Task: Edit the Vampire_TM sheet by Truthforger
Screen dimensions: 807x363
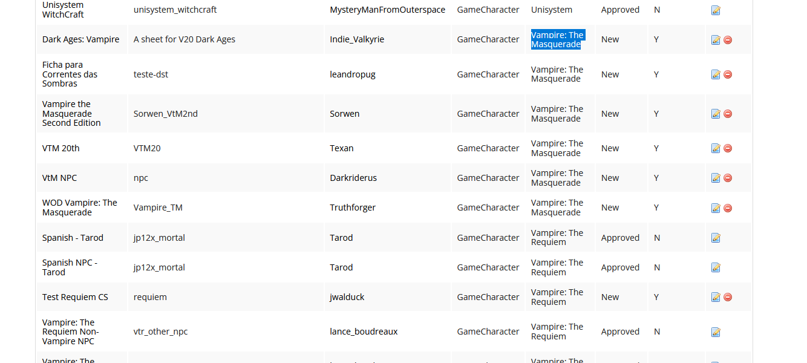Action: point(716,208)
